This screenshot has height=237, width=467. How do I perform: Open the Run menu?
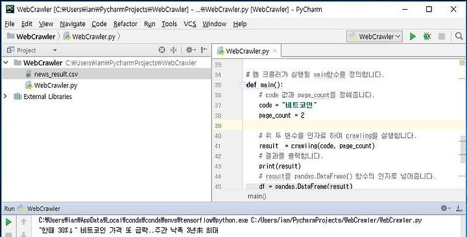(150, 24)
